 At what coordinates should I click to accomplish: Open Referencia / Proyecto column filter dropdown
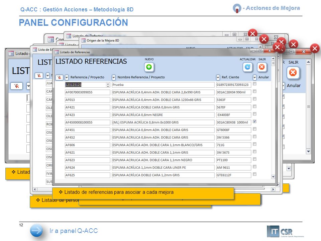coord(67,77)
